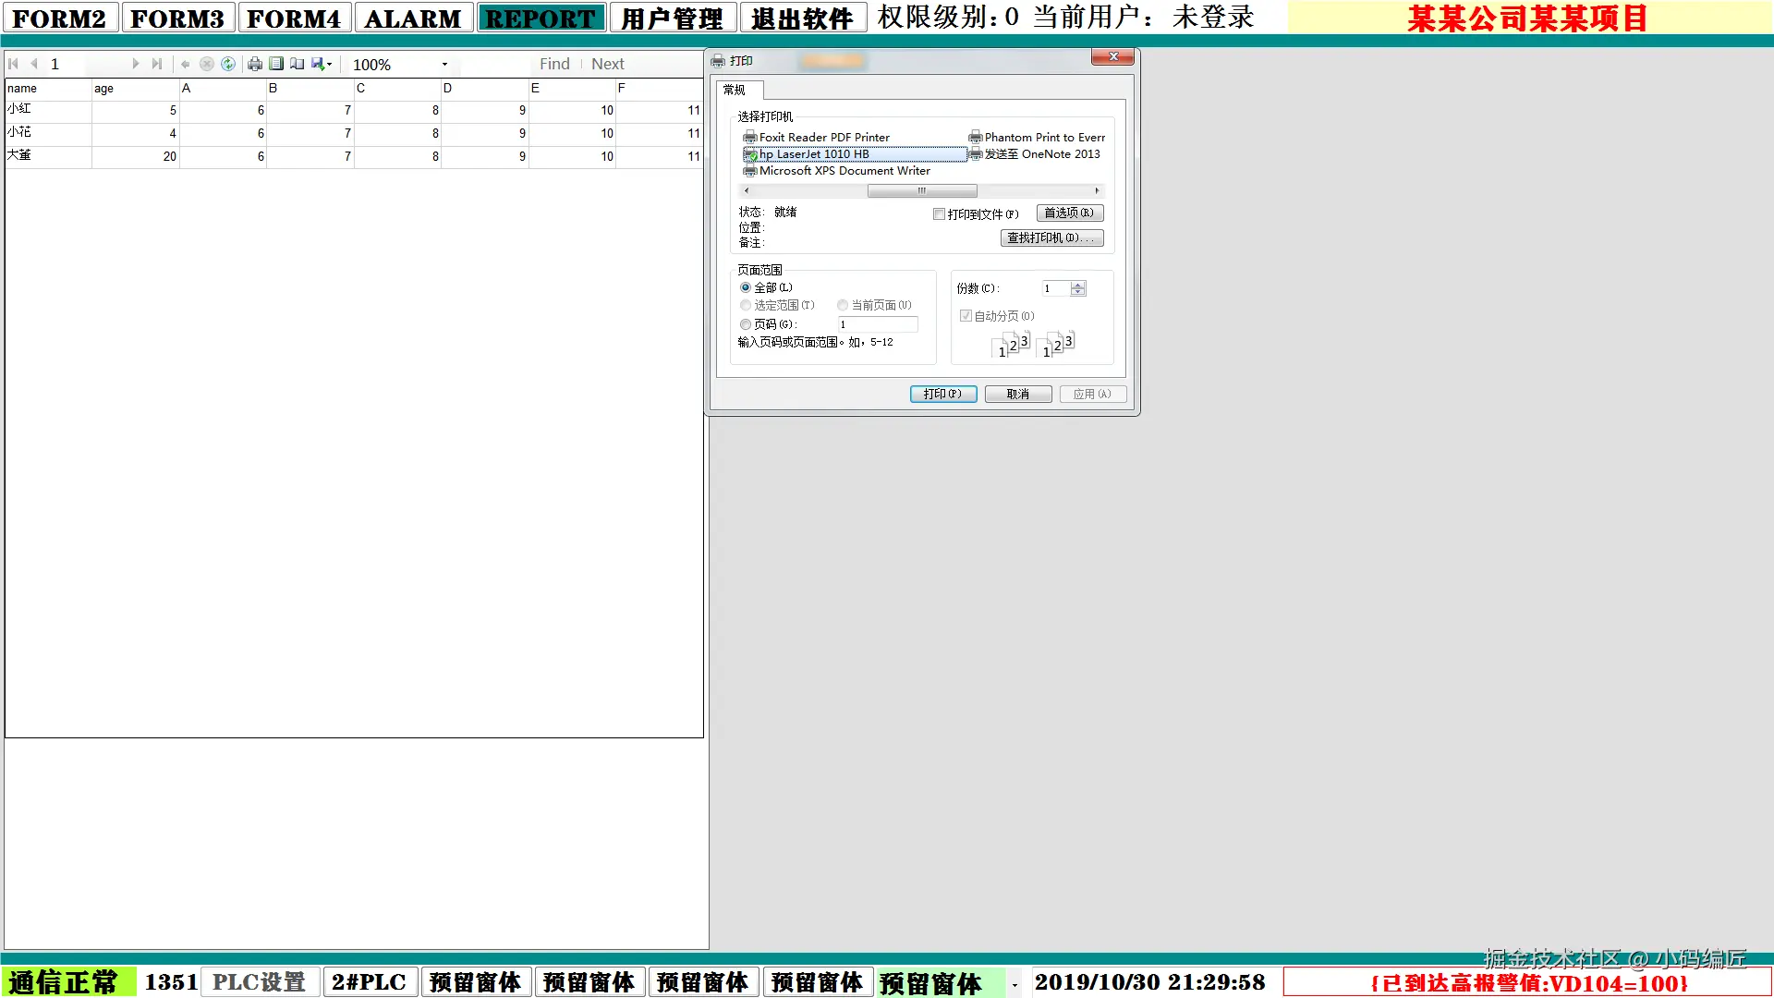Switch to the ALARM tab
1774x998 pixels.
[413, 18]
